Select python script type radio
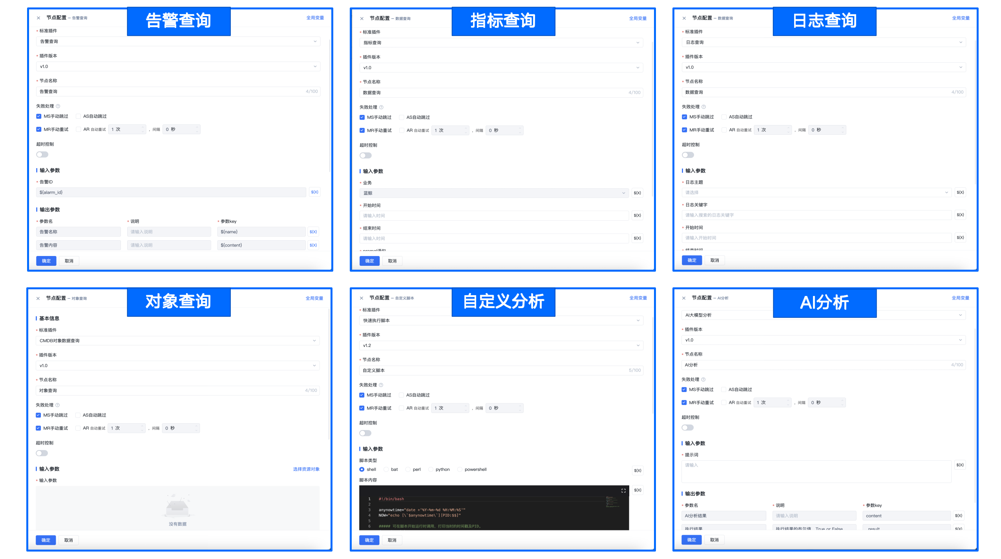This screenshot has height=559, width=1001. point(431,470)
